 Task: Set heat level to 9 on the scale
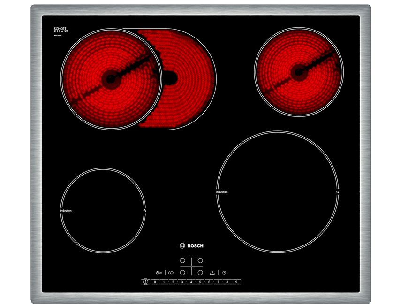[x=236, y=282]
